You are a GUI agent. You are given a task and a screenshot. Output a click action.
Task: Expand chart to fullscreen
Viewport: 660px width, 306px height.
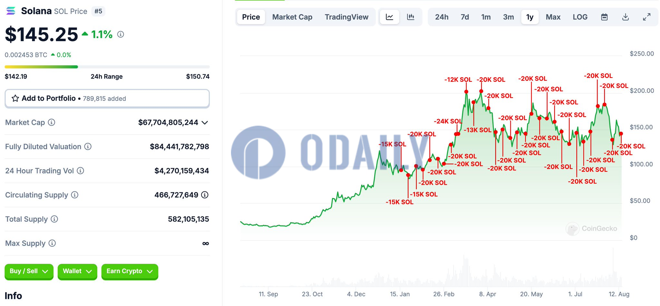click(646, 17)
